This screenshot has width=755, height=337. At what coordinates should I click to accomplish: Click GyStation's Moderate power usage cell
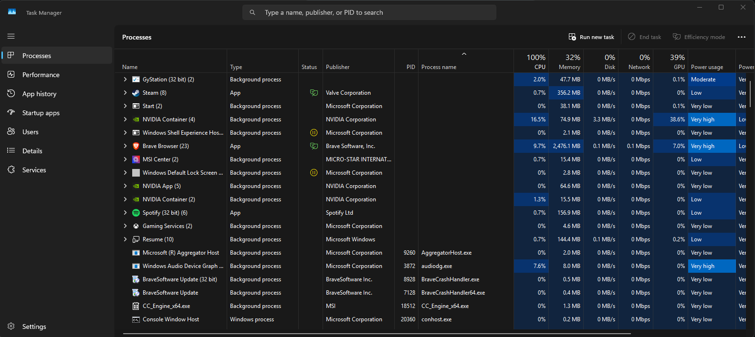tap(712, 79)
